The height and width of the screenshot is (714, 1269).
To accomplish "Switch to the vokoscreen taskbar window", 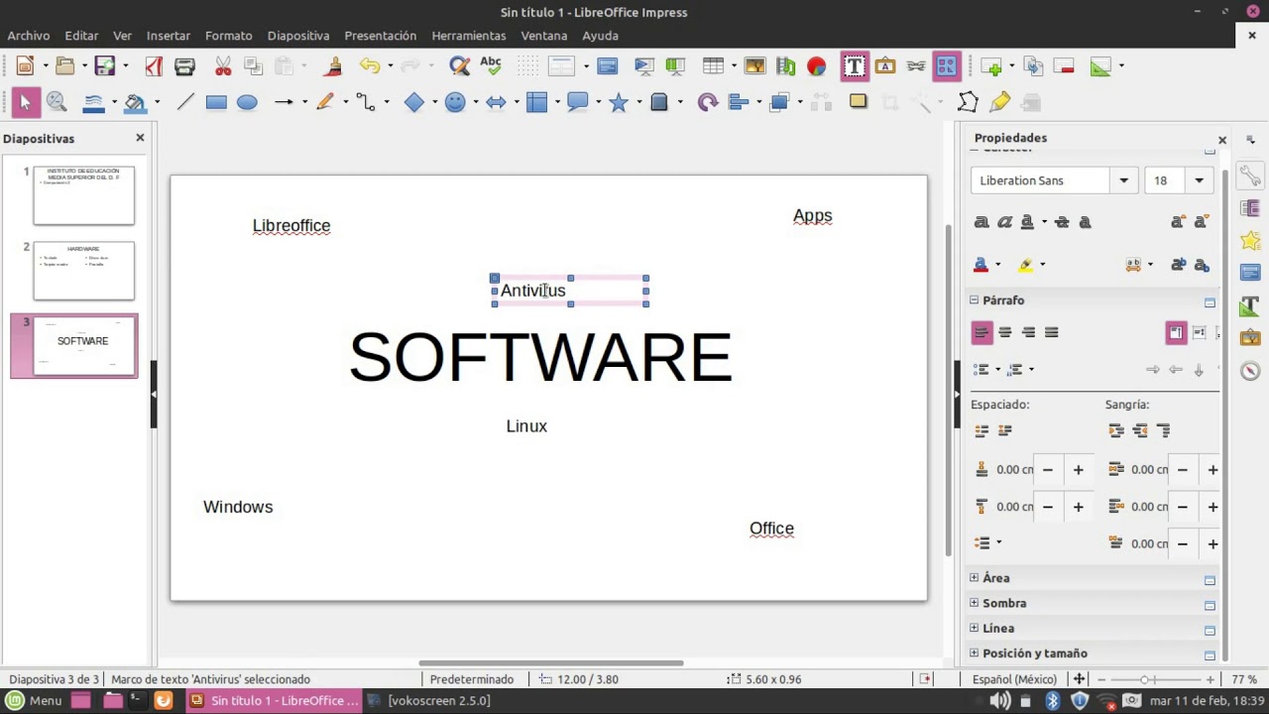I will click(x=428, y=700).
